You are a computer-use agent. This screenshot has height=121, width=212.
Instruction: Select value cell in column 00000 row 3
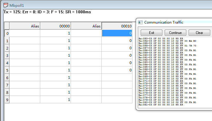(55, 55)
